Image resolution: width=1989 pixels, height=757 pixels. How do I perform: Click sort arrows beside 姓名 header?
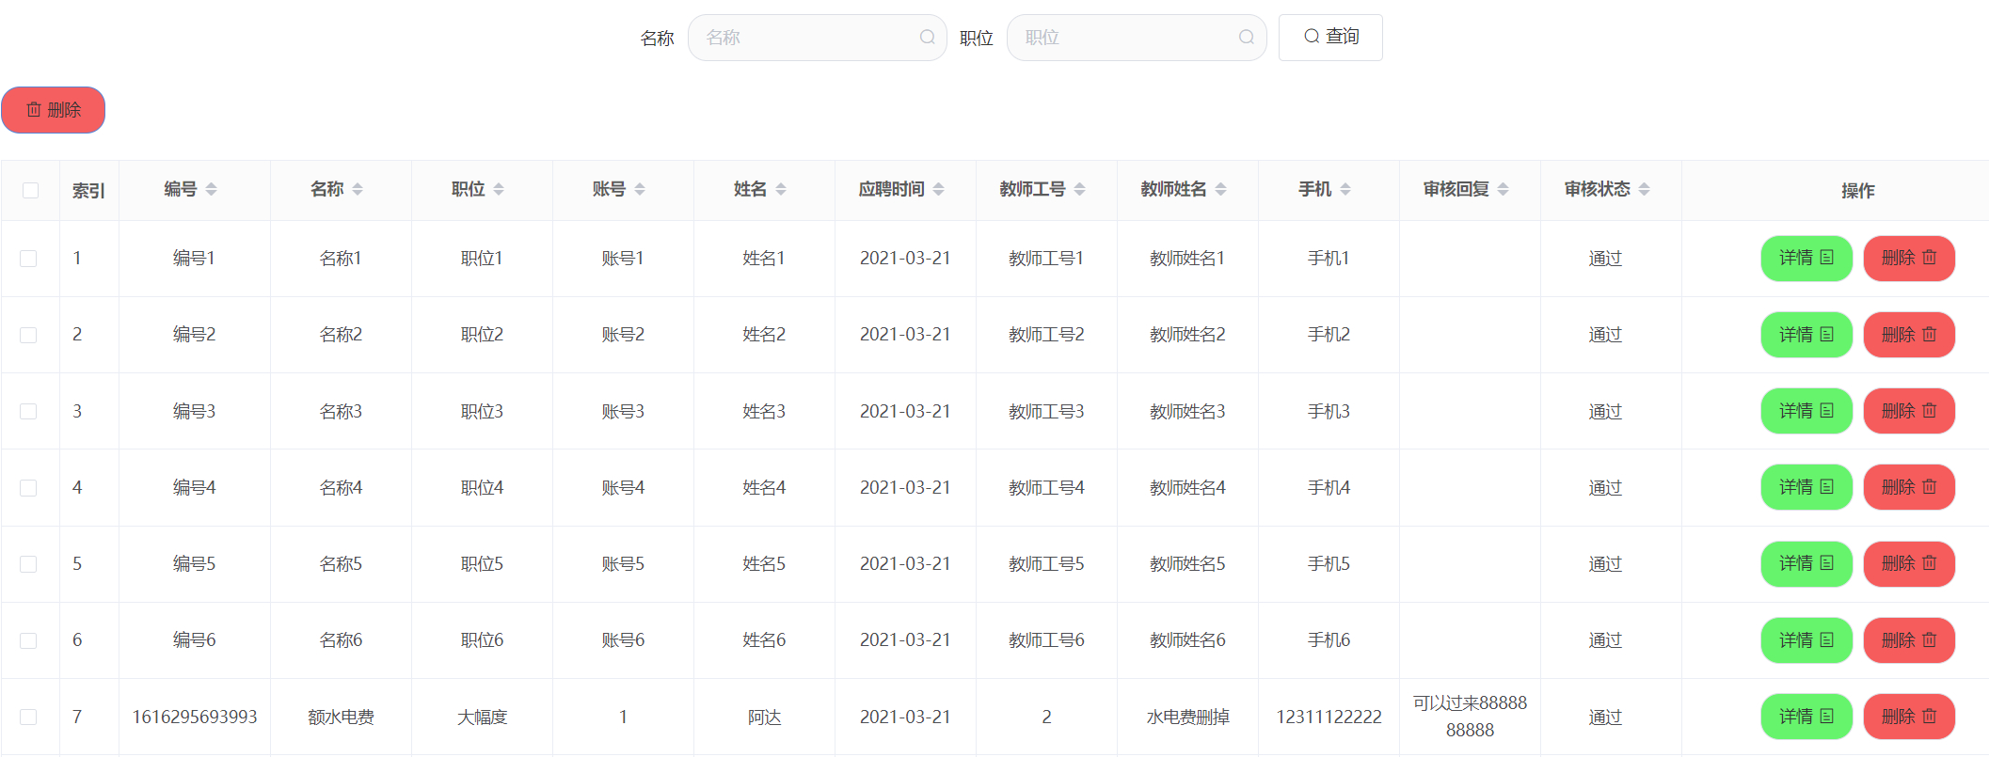click(x=781, y=190)
